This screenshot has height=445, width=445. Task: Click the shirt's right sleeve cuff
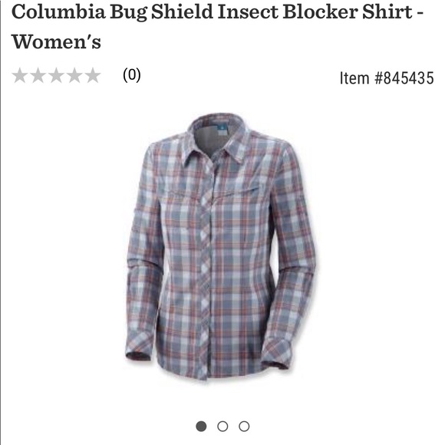click(x=276, y=354)
